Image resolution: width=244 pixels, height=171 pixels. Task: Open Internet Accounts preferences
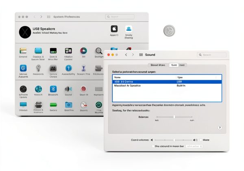point(23,68)
